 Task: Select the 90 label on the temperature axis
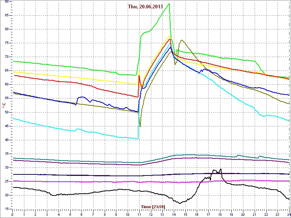(6, 1)
